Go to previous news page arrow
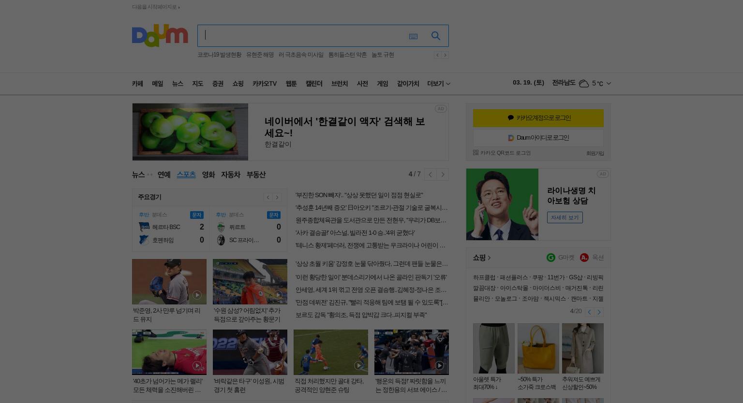Viewport: 743px width, 403px height. [430, 174]
